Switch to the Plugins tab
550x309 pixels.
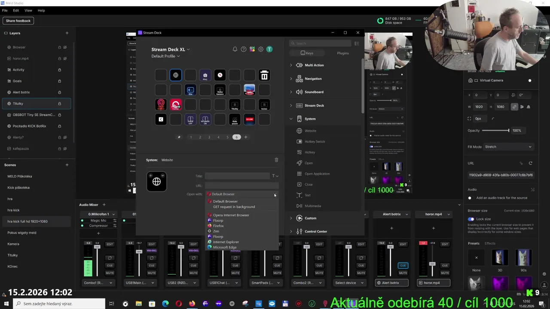click(343, 53)
